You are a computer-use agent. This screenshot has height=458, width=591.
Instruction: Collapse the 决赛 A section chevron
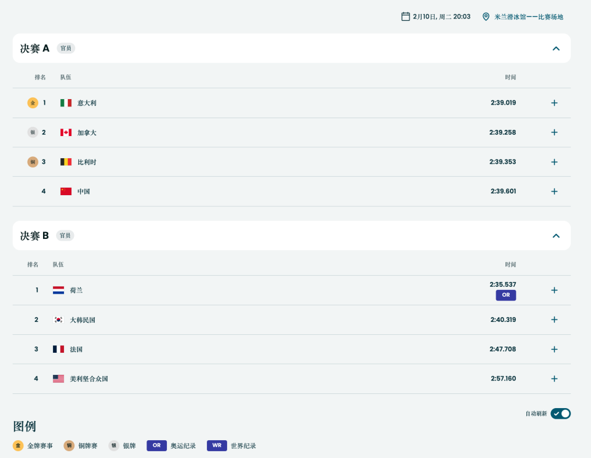tap(556, 48)
